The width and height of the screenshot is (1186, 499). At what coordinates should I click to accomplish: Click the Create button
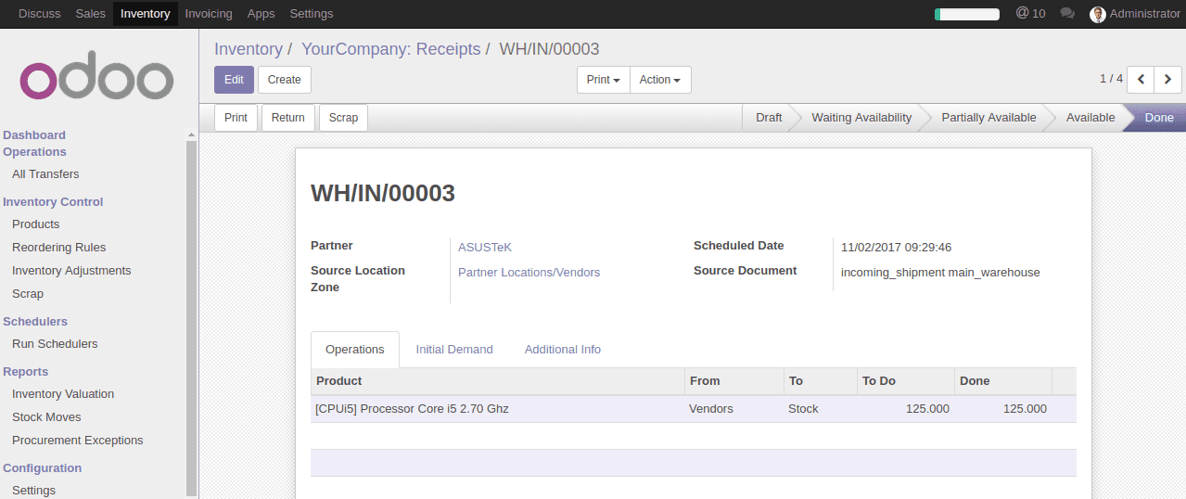pyautogui.click(x=285, y=80)
